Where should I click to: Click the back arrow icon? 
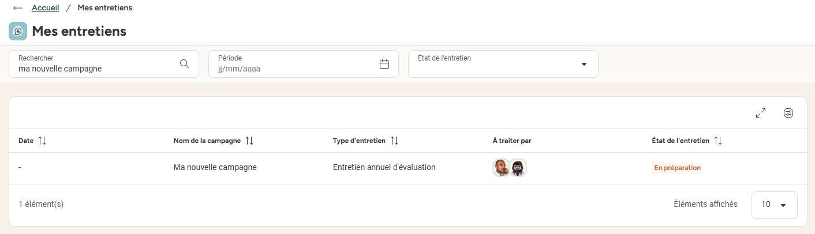[x=18, y=8]
